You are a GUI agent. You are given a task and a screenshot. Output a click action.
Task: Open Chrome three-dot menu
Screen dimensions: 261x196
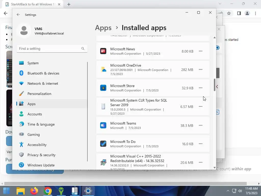pyautogui.click(x=255, y=13)
